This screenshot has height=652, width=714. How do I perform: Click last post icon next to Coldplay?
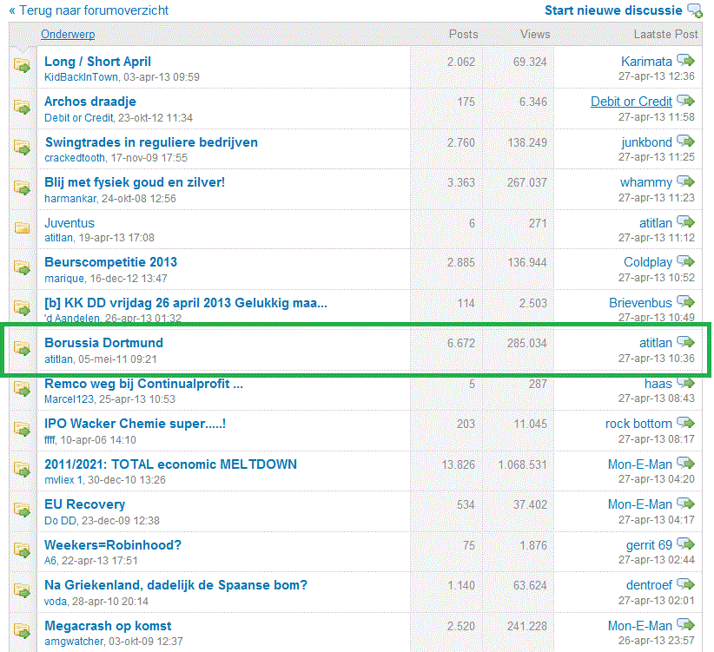click(686, 261)
